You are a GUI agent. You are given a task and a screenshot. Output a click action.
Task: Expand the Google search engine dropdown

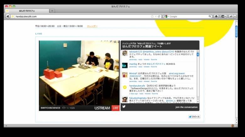[x=166, y=16]
